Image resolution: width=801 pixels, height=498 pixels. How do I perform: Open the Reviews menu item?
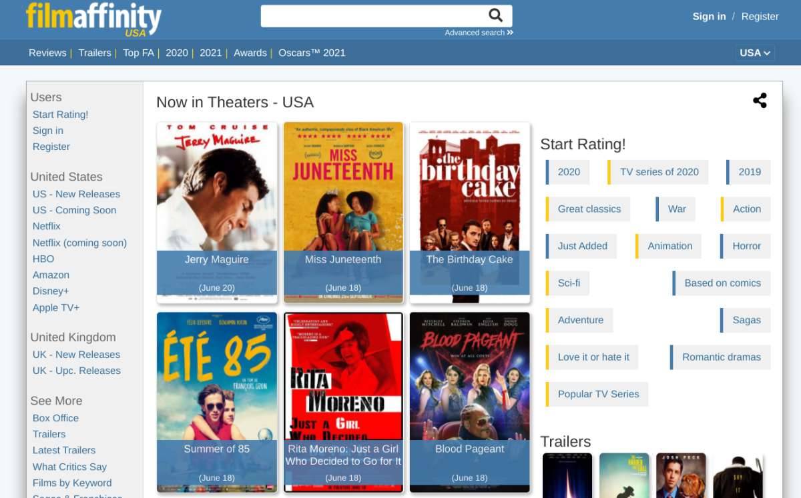(47, 53)
